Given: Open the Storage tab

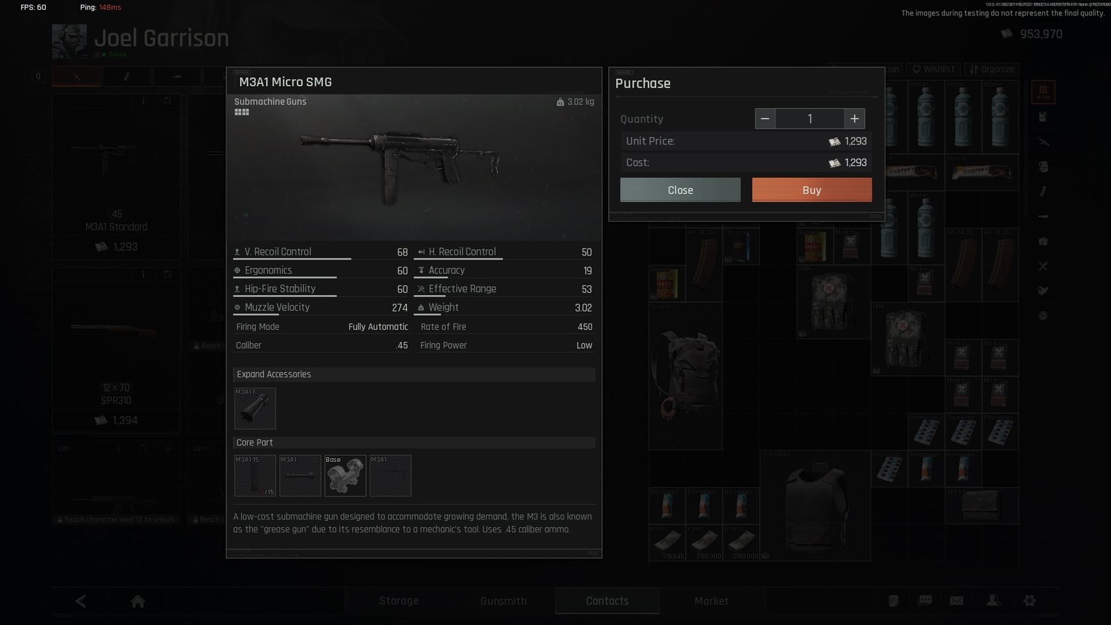Looking at the screenshot, I should (x=399, y=601).
